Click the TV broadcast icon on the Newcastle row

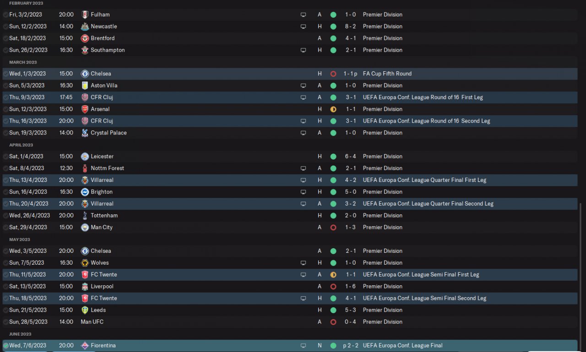[303, 27]
